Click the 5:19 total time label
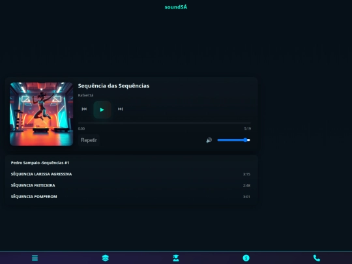Viewport: 352px width, 264px height. point(248,128)
